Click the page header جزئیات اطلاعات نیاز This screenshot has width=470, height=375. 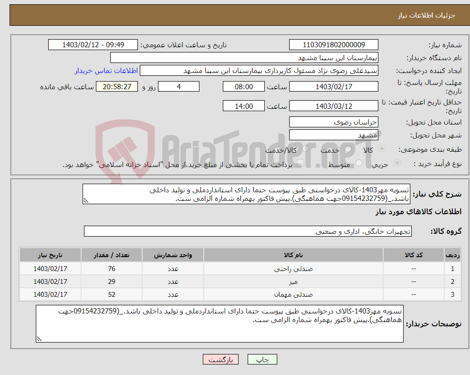coord(427,15)
